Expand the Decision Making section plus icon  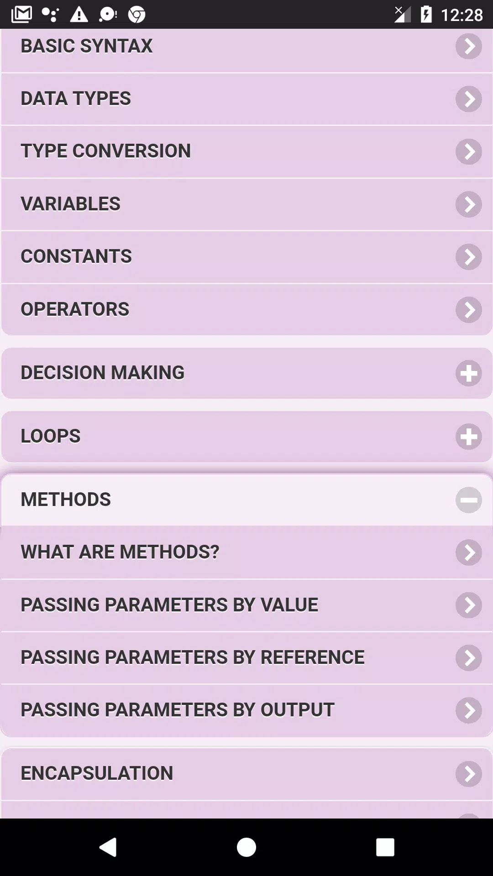[x=468, y=374]
